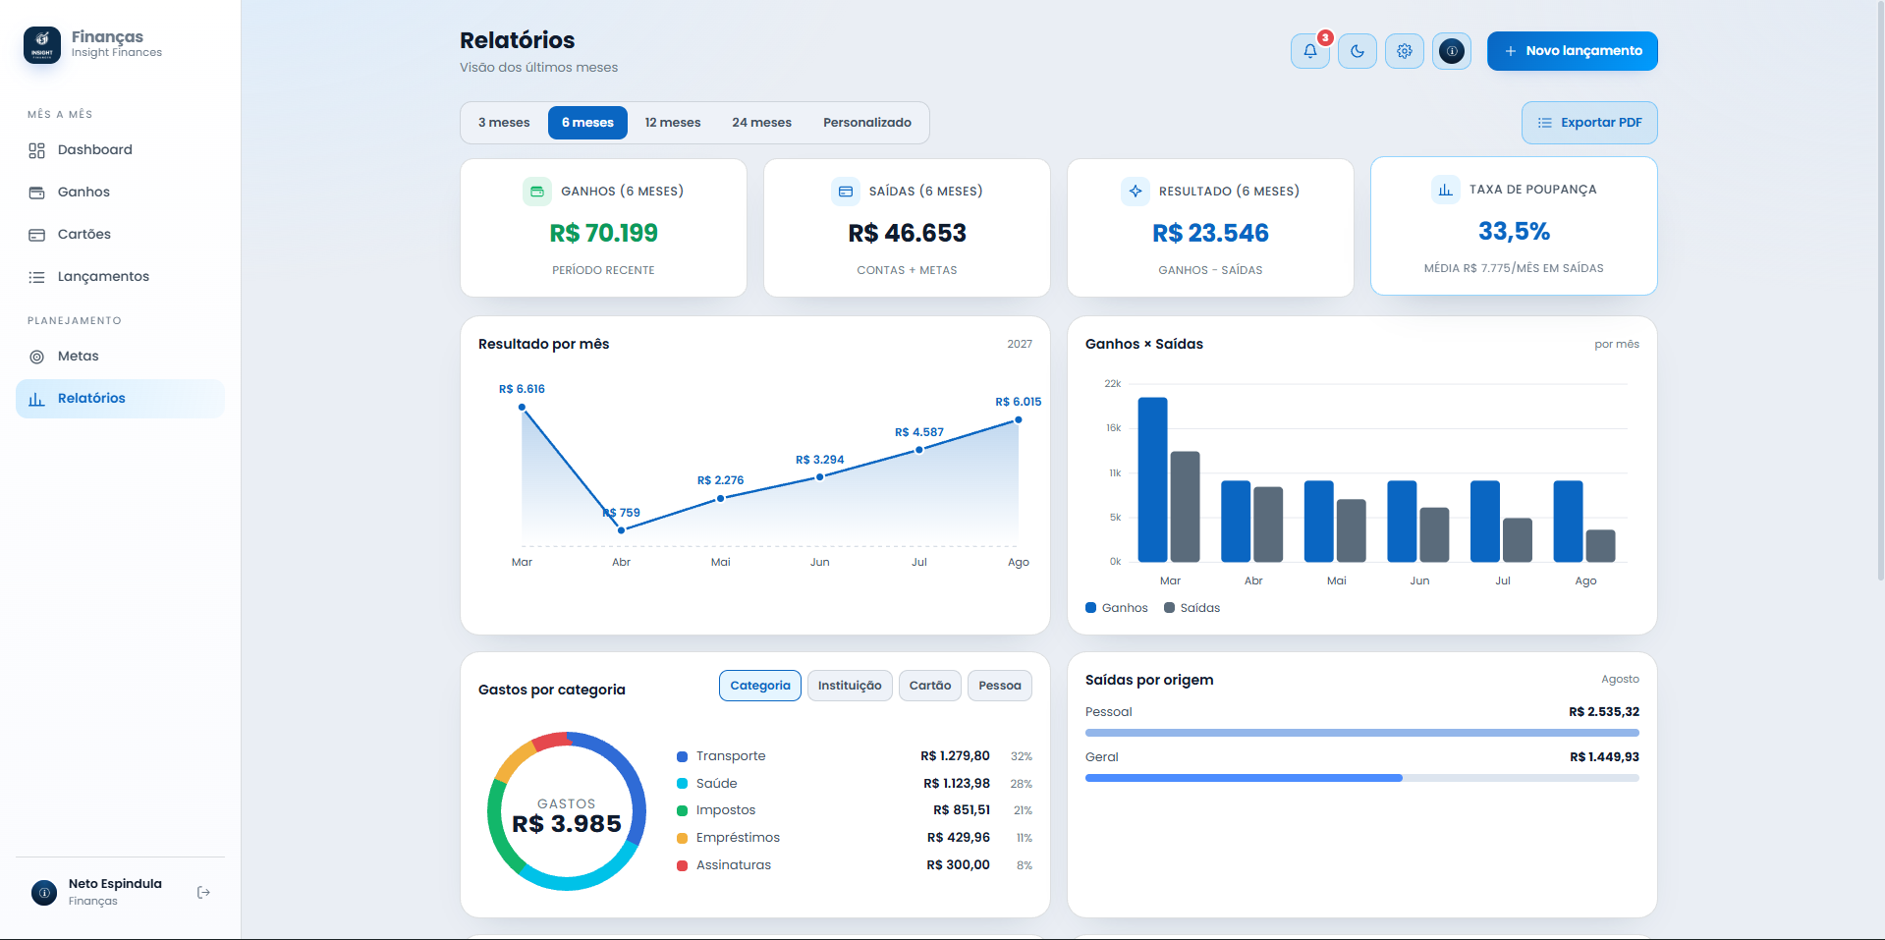Select Relatórios in the sidebar
Image resolution: width=1885 pixels, height=940 pixels.
point(120,399)
